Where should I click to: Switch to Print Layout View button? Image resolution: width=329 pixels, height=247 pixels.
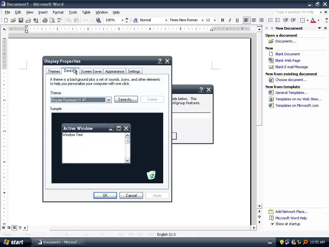click(x=14, y=227)
